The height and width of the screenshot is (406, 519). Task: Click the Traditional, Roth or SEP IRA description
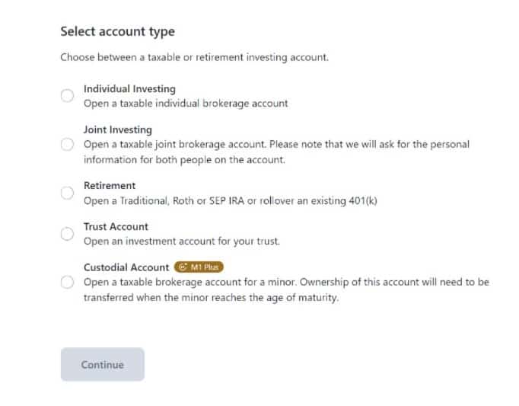pyautogui.click(x=231, y=201)
